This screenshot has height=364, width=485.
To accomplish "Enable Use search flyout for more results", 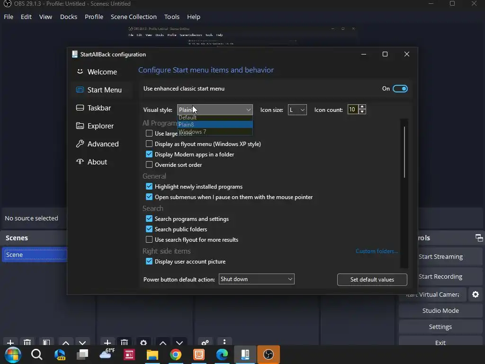I will click(x=149, y=239).
